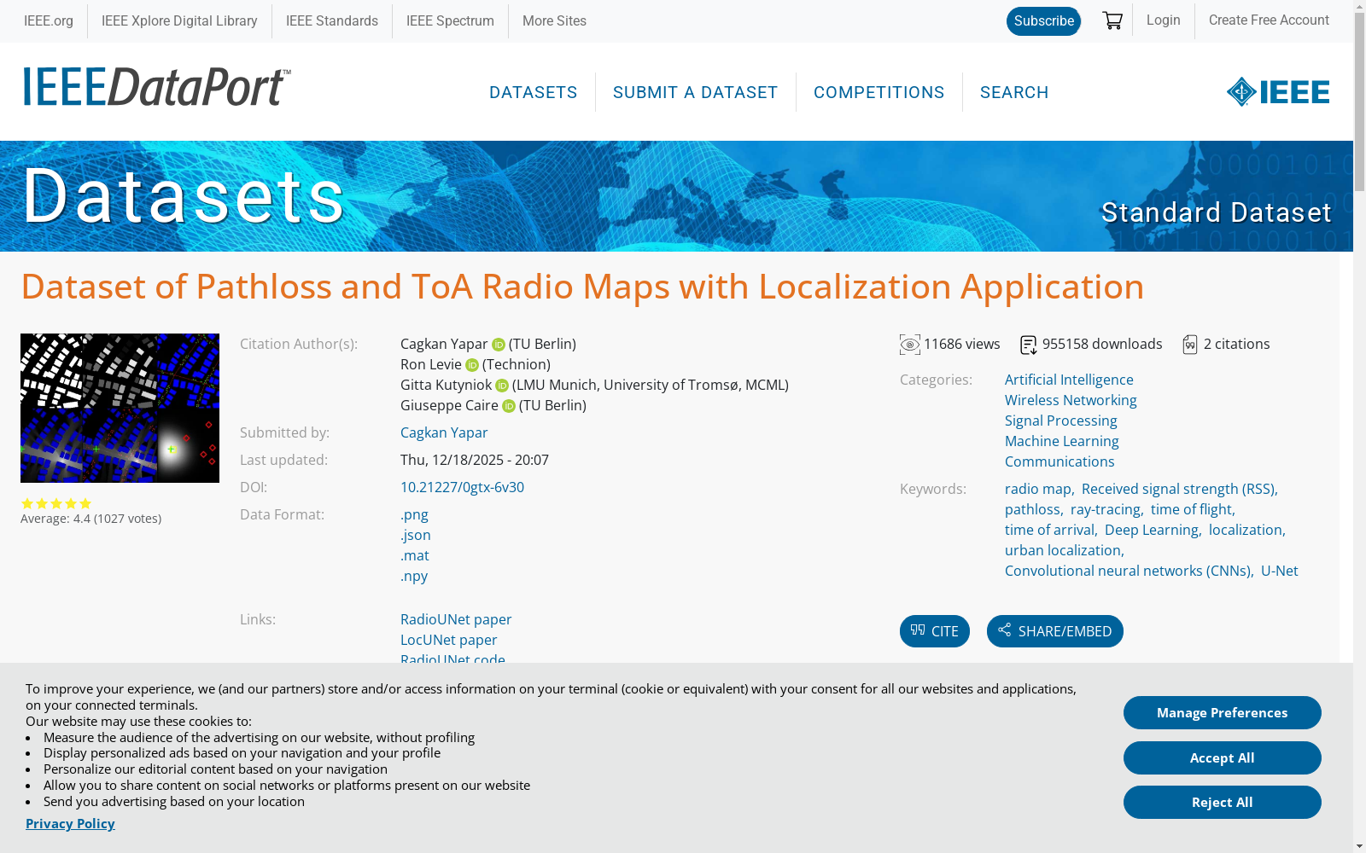Screen dimensions: 1366x853
Task: Click the localization keyword
Action: pos(1246,530)
